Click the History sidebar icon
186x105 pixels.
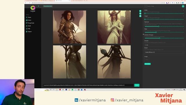(x=27, y=20)
